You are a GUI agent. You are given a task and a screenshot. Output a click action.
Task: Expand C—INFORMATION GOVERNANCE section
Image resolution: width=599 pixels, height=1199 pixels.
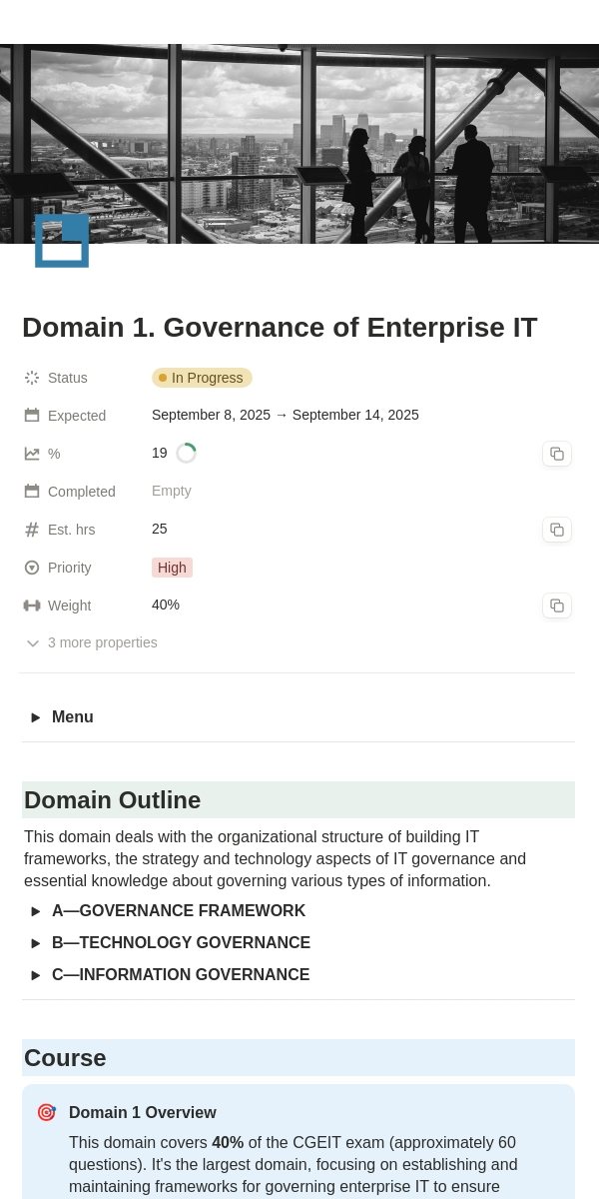[36, 975]
